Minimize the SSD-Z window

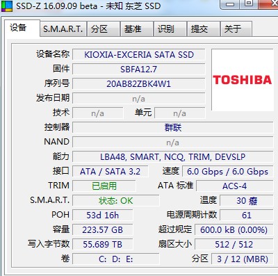(230, 4)
